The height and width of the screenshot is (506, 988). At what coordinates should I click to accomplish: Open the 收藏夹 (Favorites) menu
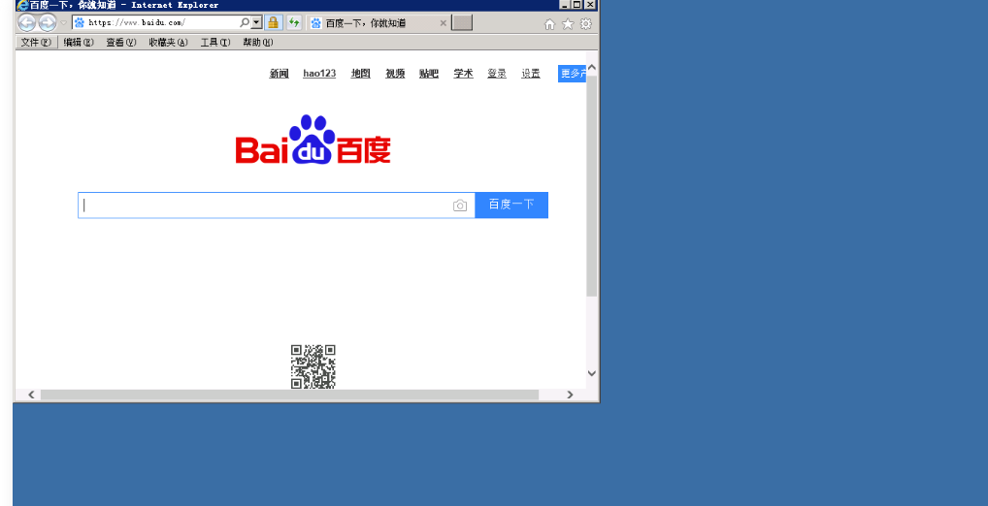pos(168,43)
